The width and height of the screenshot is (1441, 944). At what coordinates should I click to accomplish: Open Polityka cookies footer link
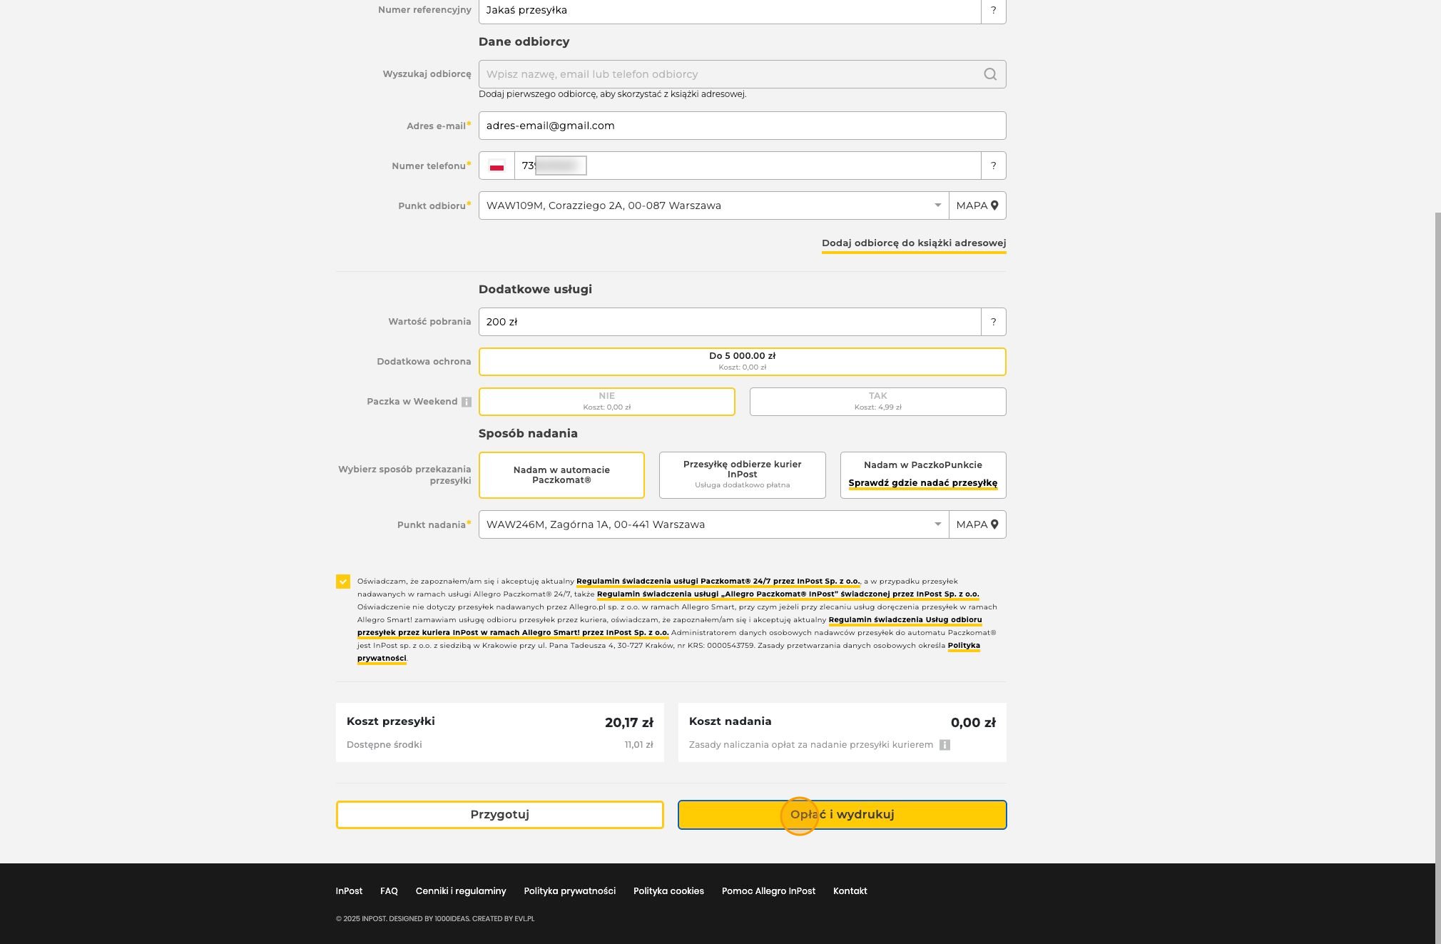668,891
